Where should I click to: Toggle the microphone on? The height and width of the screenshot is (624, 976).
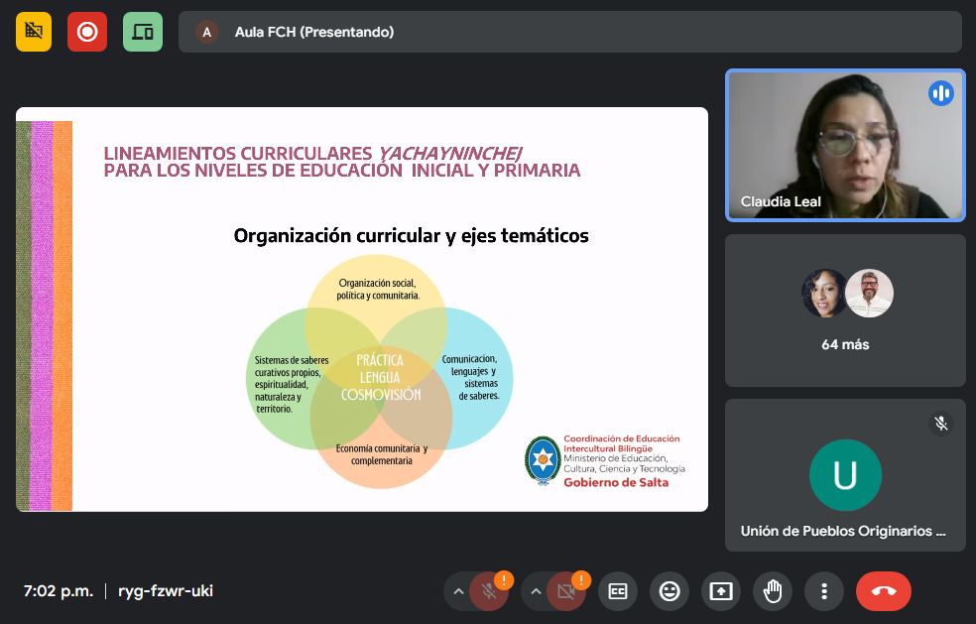tap(489, 592)
